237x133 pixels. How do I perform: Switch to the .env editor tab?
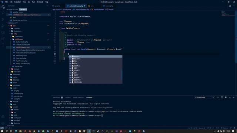pyautogui.click(x=94, y=6)
